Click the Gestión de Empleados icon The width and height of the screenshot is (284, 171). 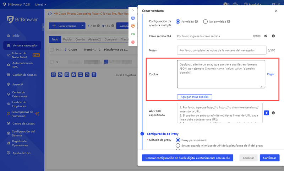(x=8, y=104)
